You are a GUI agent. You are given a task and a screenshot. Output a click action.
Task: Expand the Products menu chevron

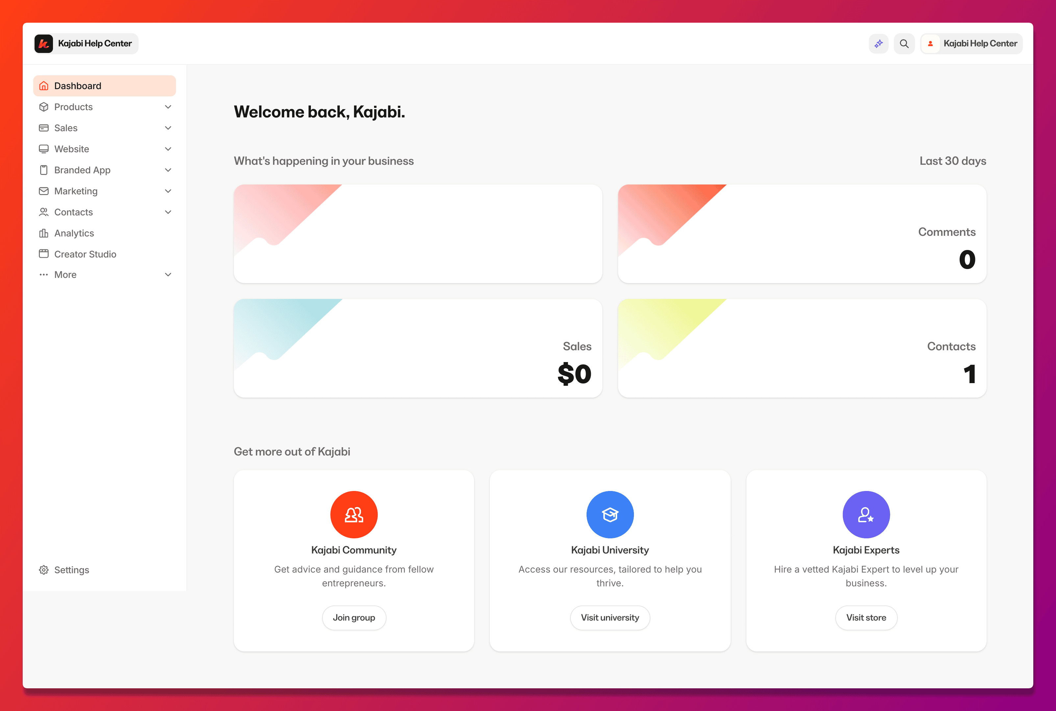168,107
